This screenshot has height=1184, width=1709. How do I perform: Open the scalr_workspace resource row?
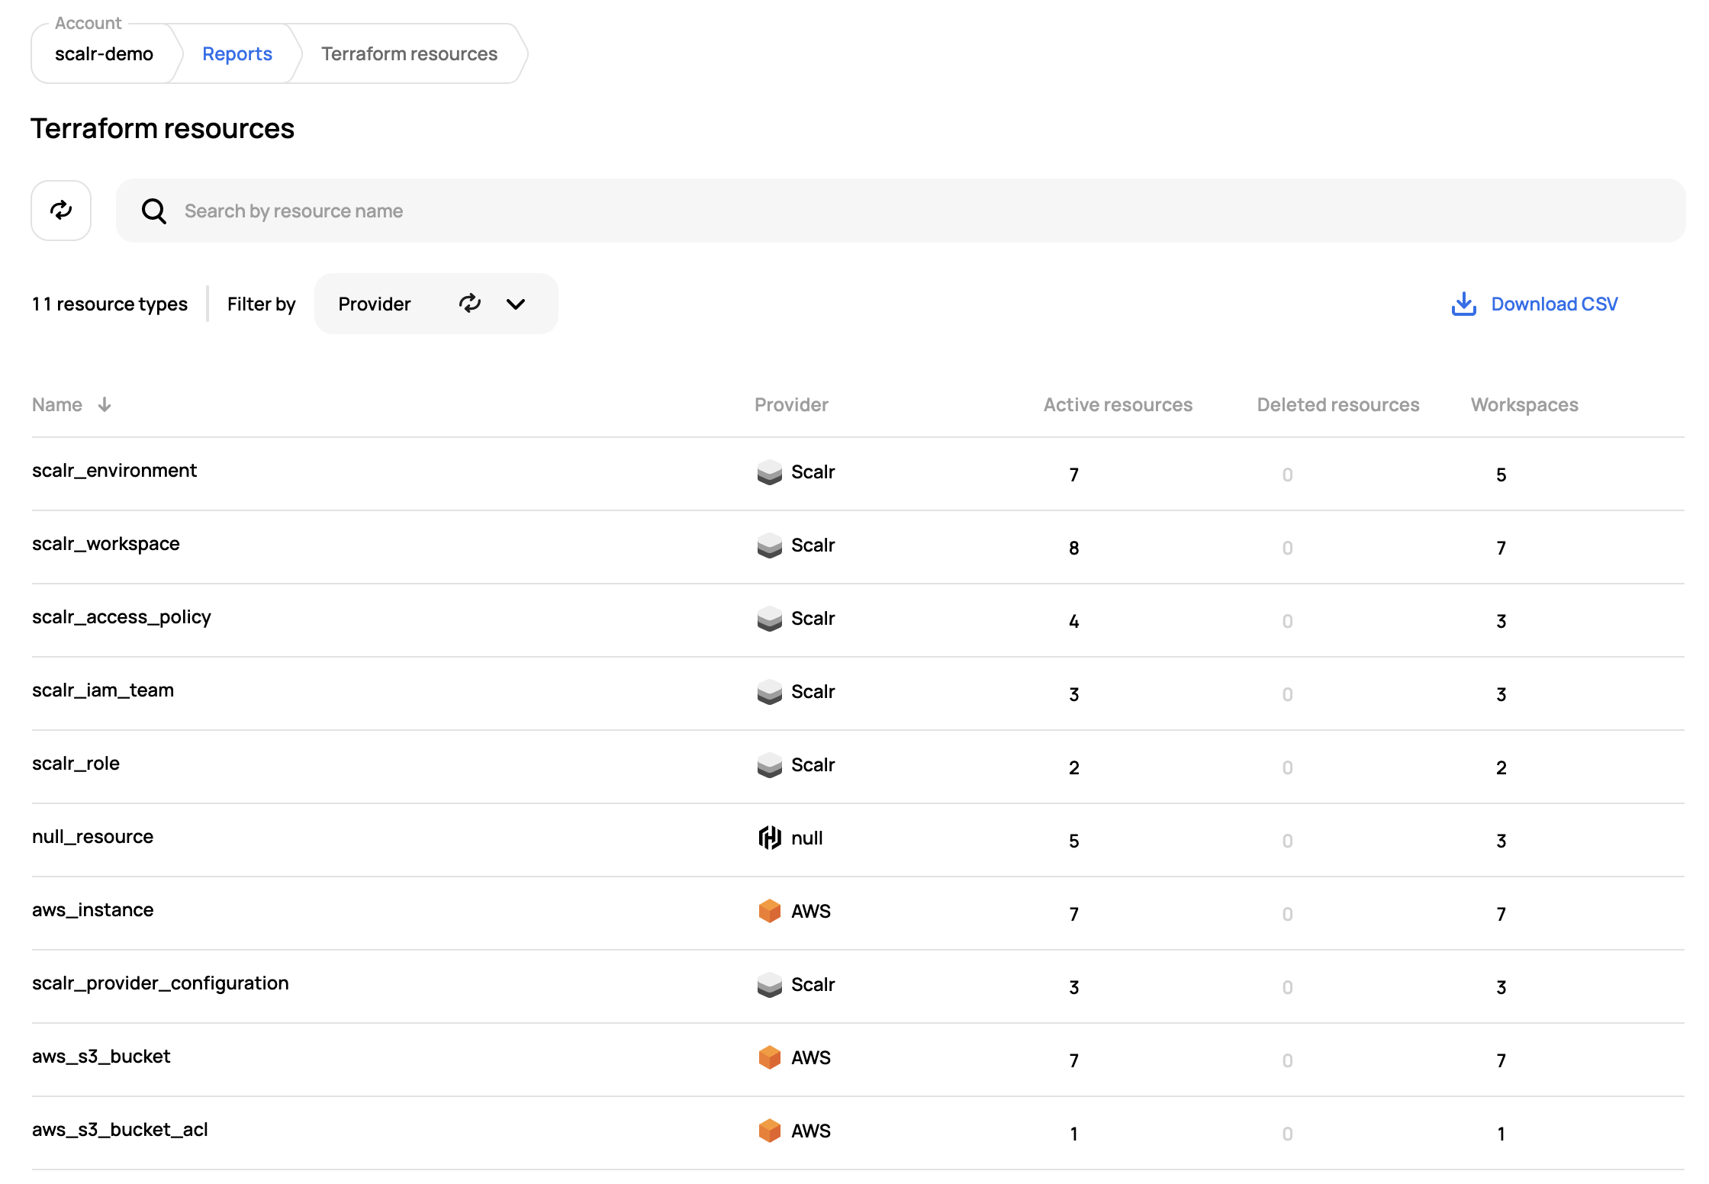tap(106, 544)
